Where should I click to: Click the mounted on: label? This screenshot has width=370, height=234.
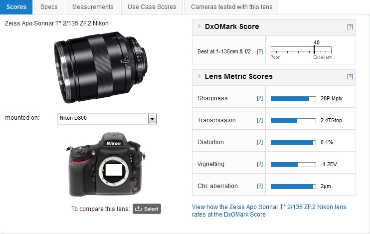(x=22, y=118)
